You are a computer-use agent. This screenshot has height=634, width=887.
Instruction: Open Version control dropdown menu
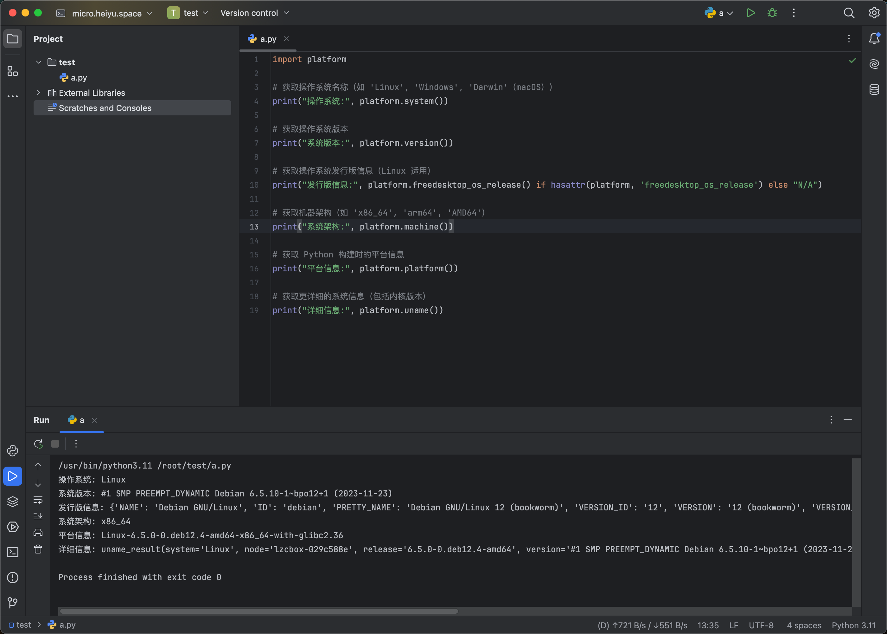pos(255,13)
